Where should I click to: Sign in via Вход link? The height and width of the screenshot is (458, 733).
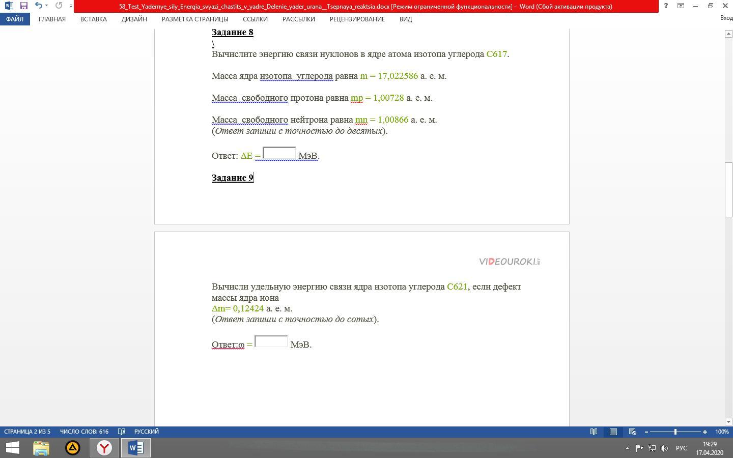[726, 18]
